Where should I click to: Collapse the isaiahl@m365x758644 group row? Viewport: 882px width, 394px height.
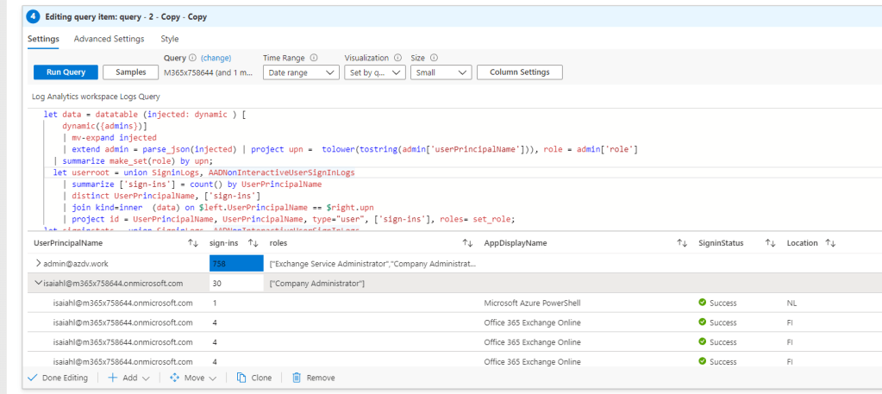38,283
